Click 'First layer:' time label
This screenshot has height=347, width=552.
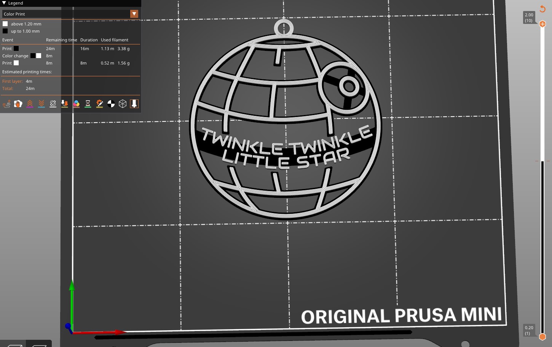[x=13, y=81]
